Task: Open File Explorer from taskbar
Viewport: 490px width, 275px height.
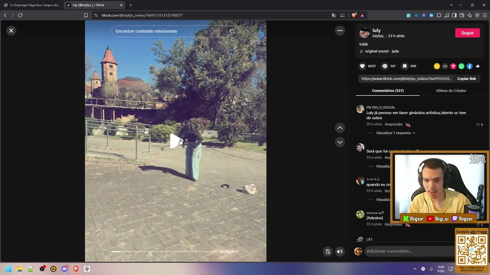Action: click(x=20, y=269)
